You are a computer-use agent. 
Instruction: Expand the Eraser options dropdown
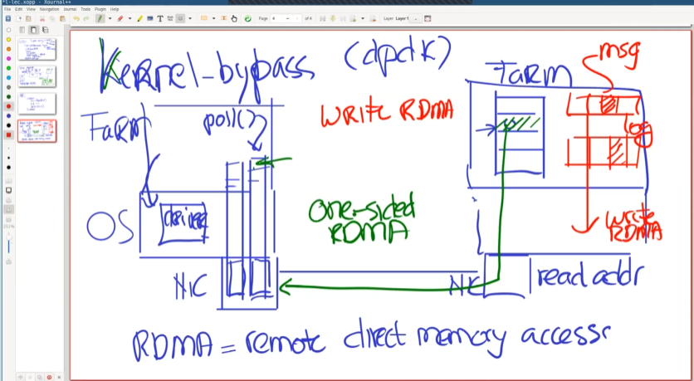pyautogui.click(x=130, y=18)
